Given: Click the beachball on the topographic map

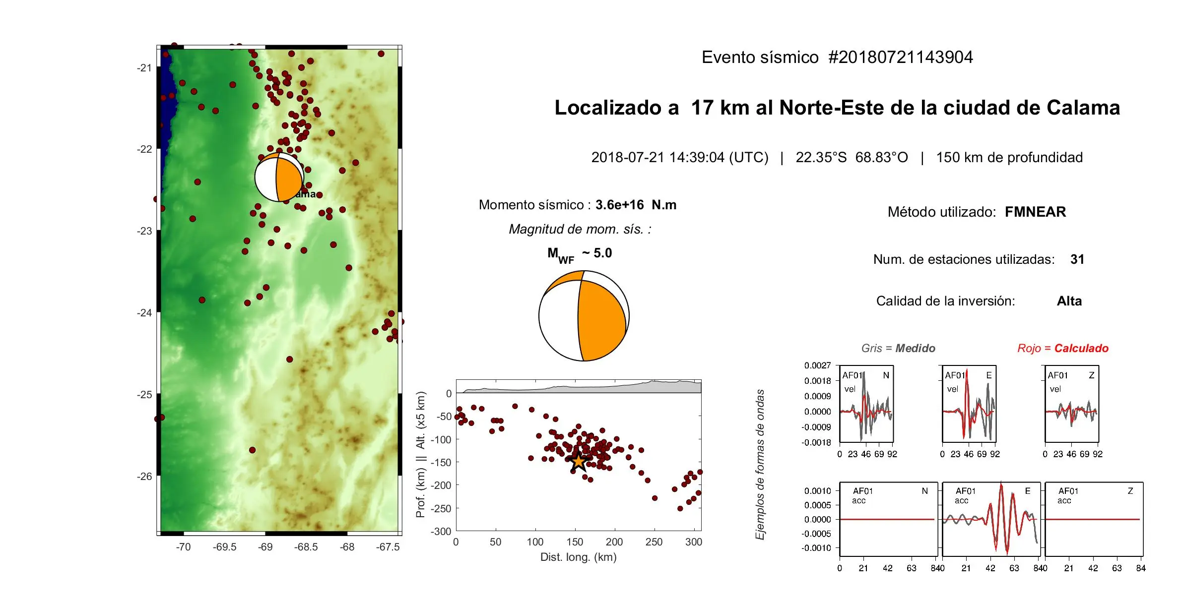Looking at the screenshot, I should click(x=278, y=177).
